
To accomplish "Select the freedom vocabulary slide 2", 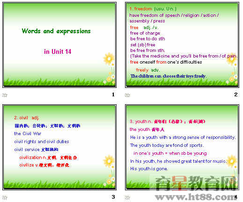I will point(182,45).
